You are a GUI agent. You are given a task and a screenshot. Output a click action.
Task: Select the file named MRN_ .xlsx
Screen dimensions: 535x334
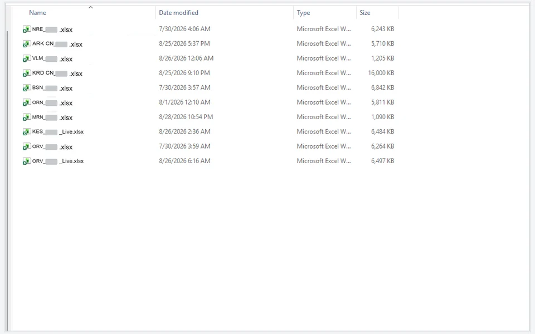coord(52,117)
